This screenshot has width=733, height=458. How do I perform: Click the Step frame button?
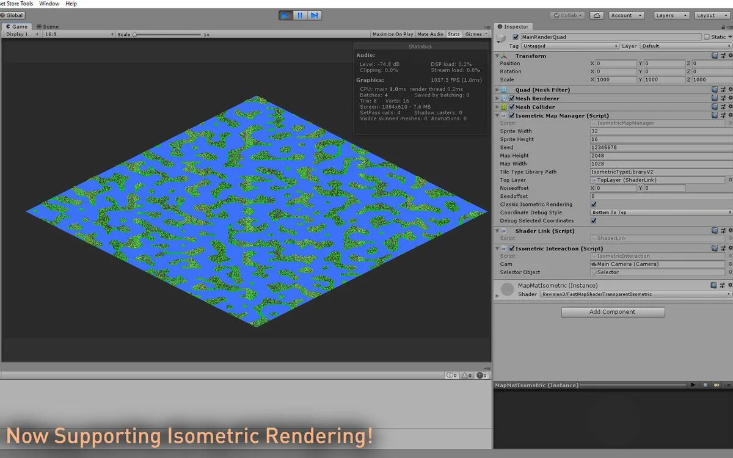click(x=314, y=15)
